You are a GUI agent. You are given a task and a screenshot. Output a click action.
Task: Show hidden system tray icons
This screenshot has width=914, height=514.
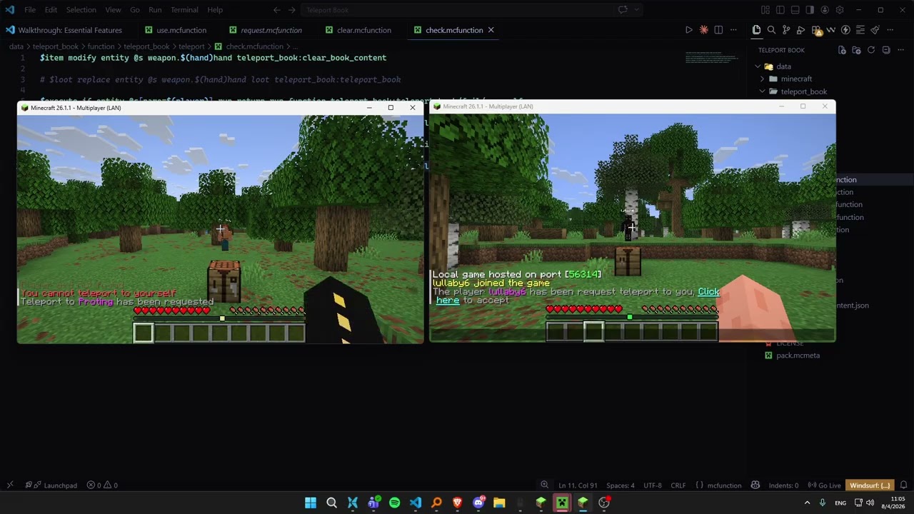(x=807, y=503)
